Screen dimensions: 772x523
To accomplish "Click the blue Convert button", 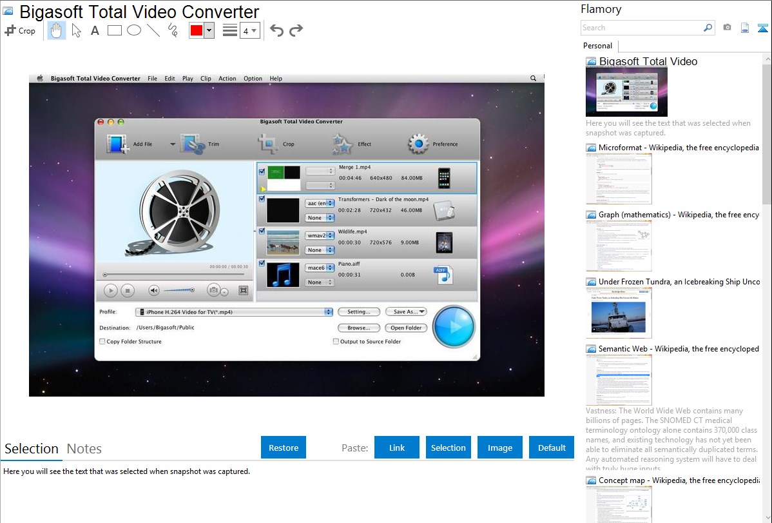I will click(x=454, y=326).
